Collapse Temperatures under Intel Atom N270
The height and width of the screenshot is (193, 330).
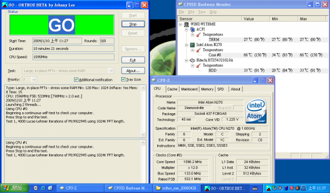pos(192,50)
